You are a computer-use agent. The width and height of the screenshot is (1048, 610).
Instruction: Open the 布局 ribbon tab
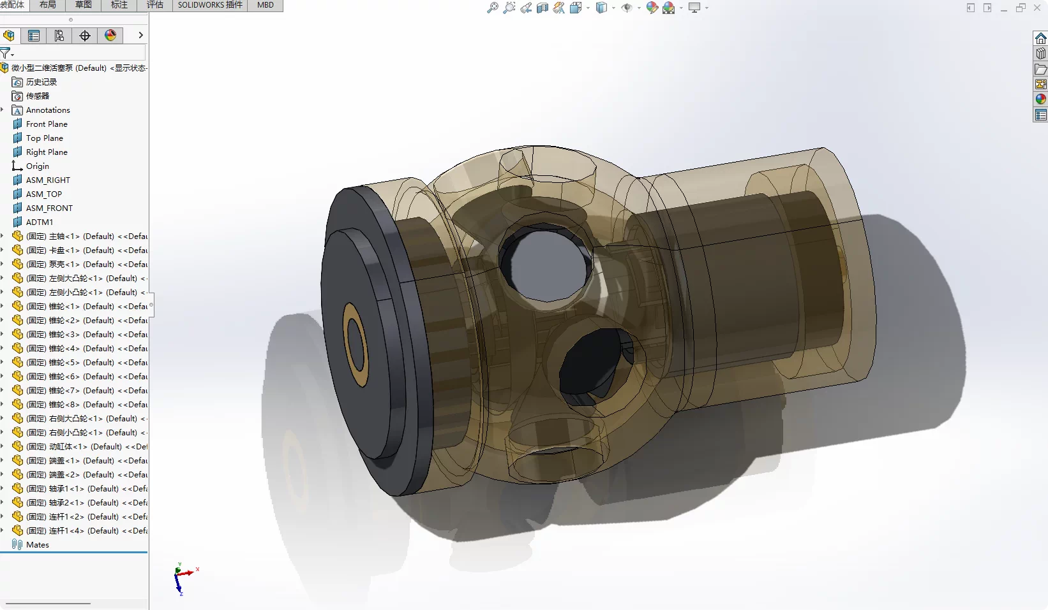[48, 5]
